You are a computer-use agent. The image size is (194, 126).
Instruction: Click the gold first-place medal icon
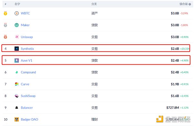[5, 13]
